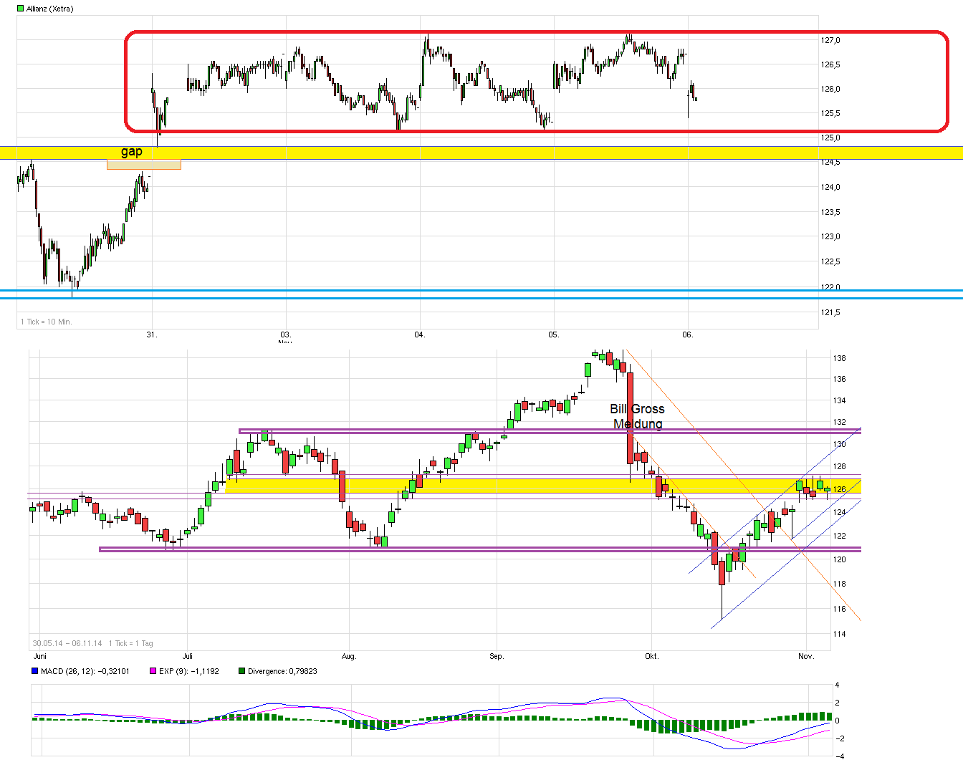Select the Bill Gross Meldung annotation
963x775 pixels.
click(637, 416)
